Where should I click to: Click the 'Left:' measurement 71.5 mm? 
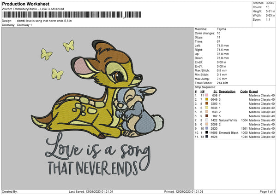[223, 46]
